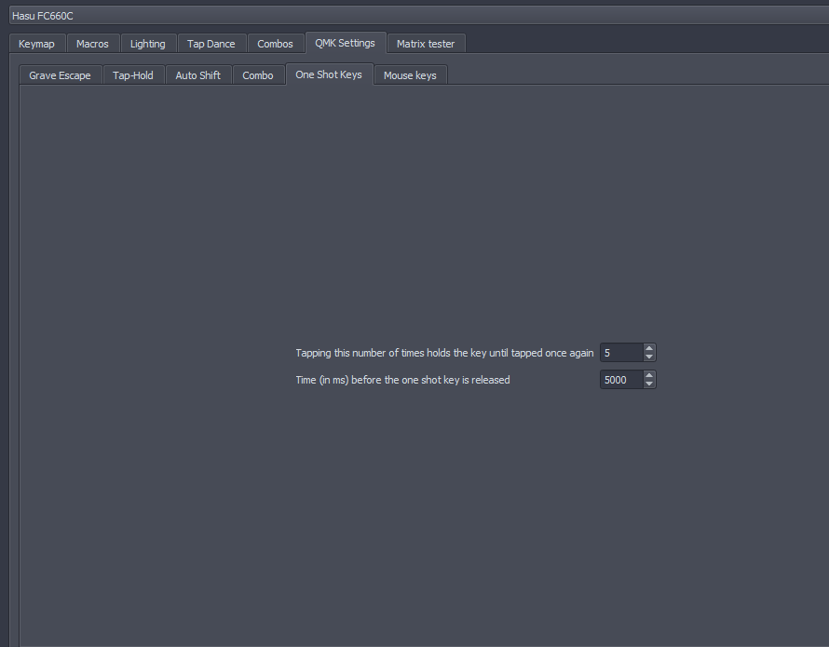Click the tap count field showing 5

click(622, 353)
